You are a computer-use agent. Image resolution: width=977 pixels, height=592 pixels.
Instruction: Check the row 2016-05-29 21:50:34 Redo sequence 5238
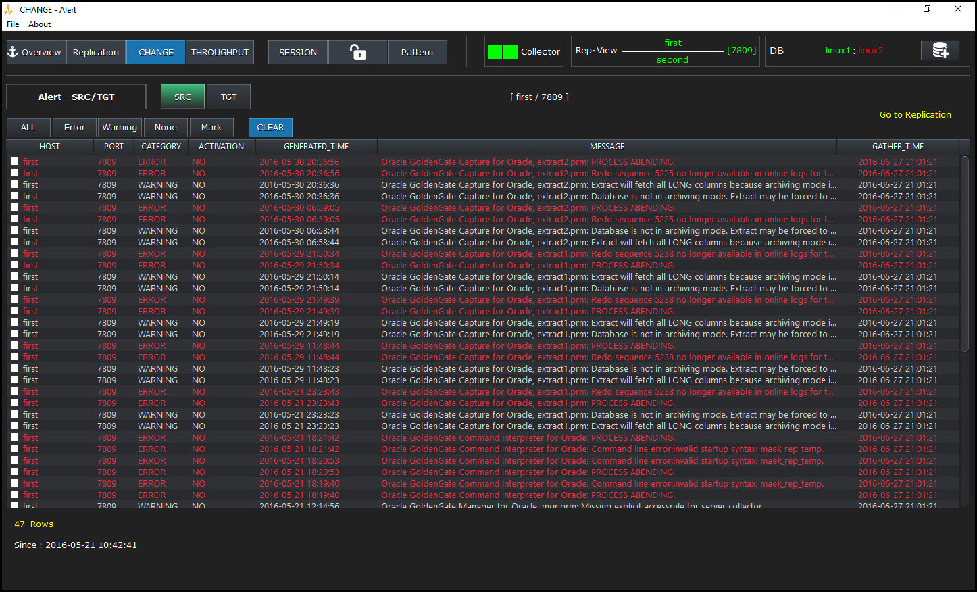point(15,253)
